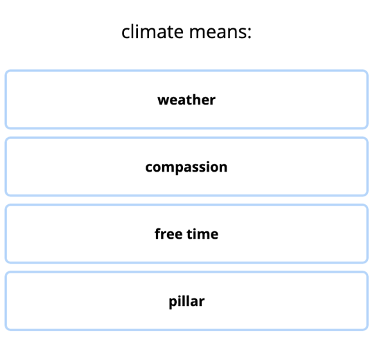Answer that climate means free time

point(186,234)
